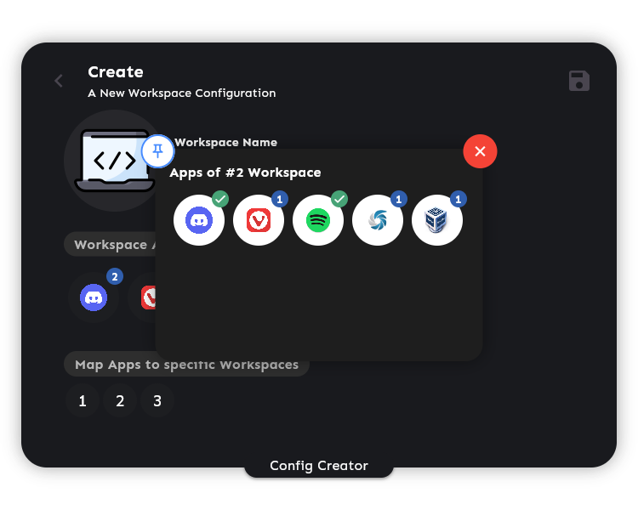Click the back arrow beside Create
This screenshot has height=510, width=638.
[x=59, y=81]
